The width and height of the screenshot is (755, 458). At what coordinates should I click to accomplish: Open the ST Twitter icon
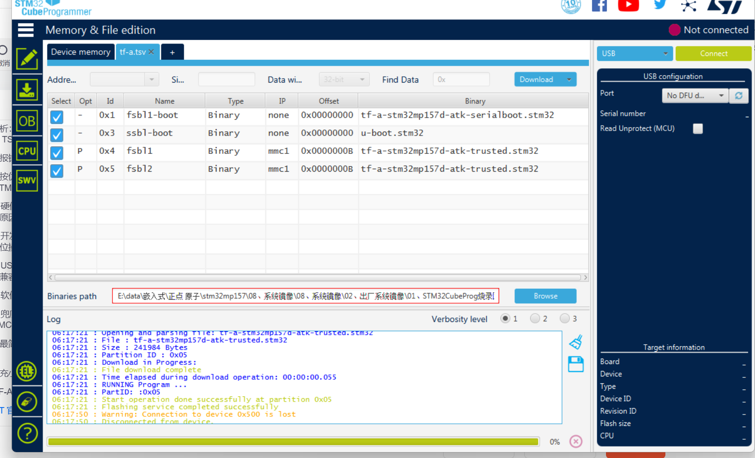(659, 5)
